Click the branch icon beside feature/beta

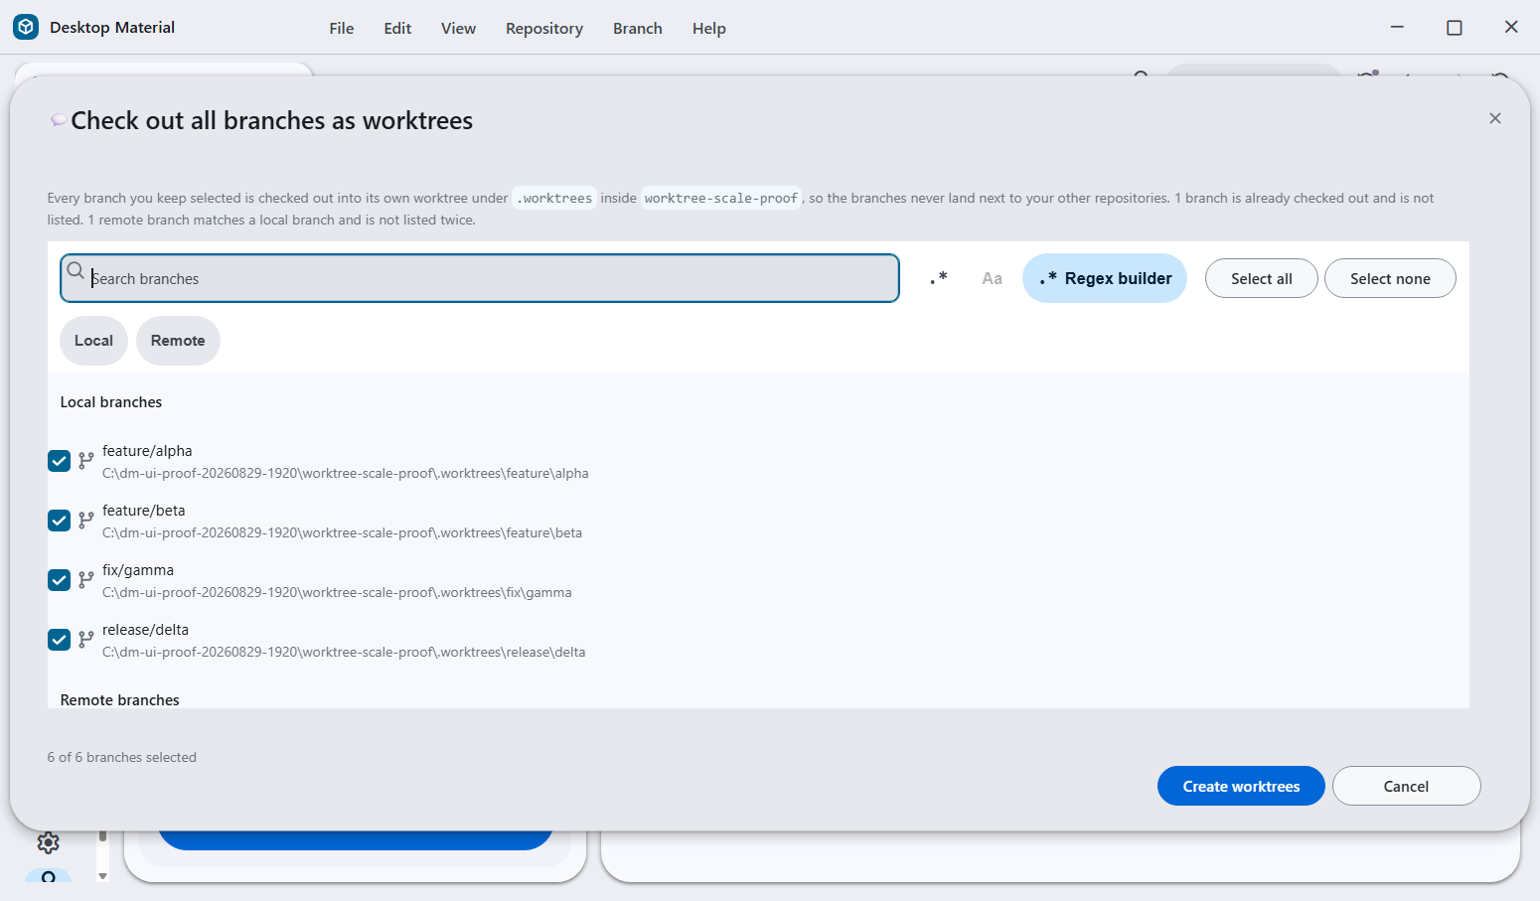tap(86, 521)
